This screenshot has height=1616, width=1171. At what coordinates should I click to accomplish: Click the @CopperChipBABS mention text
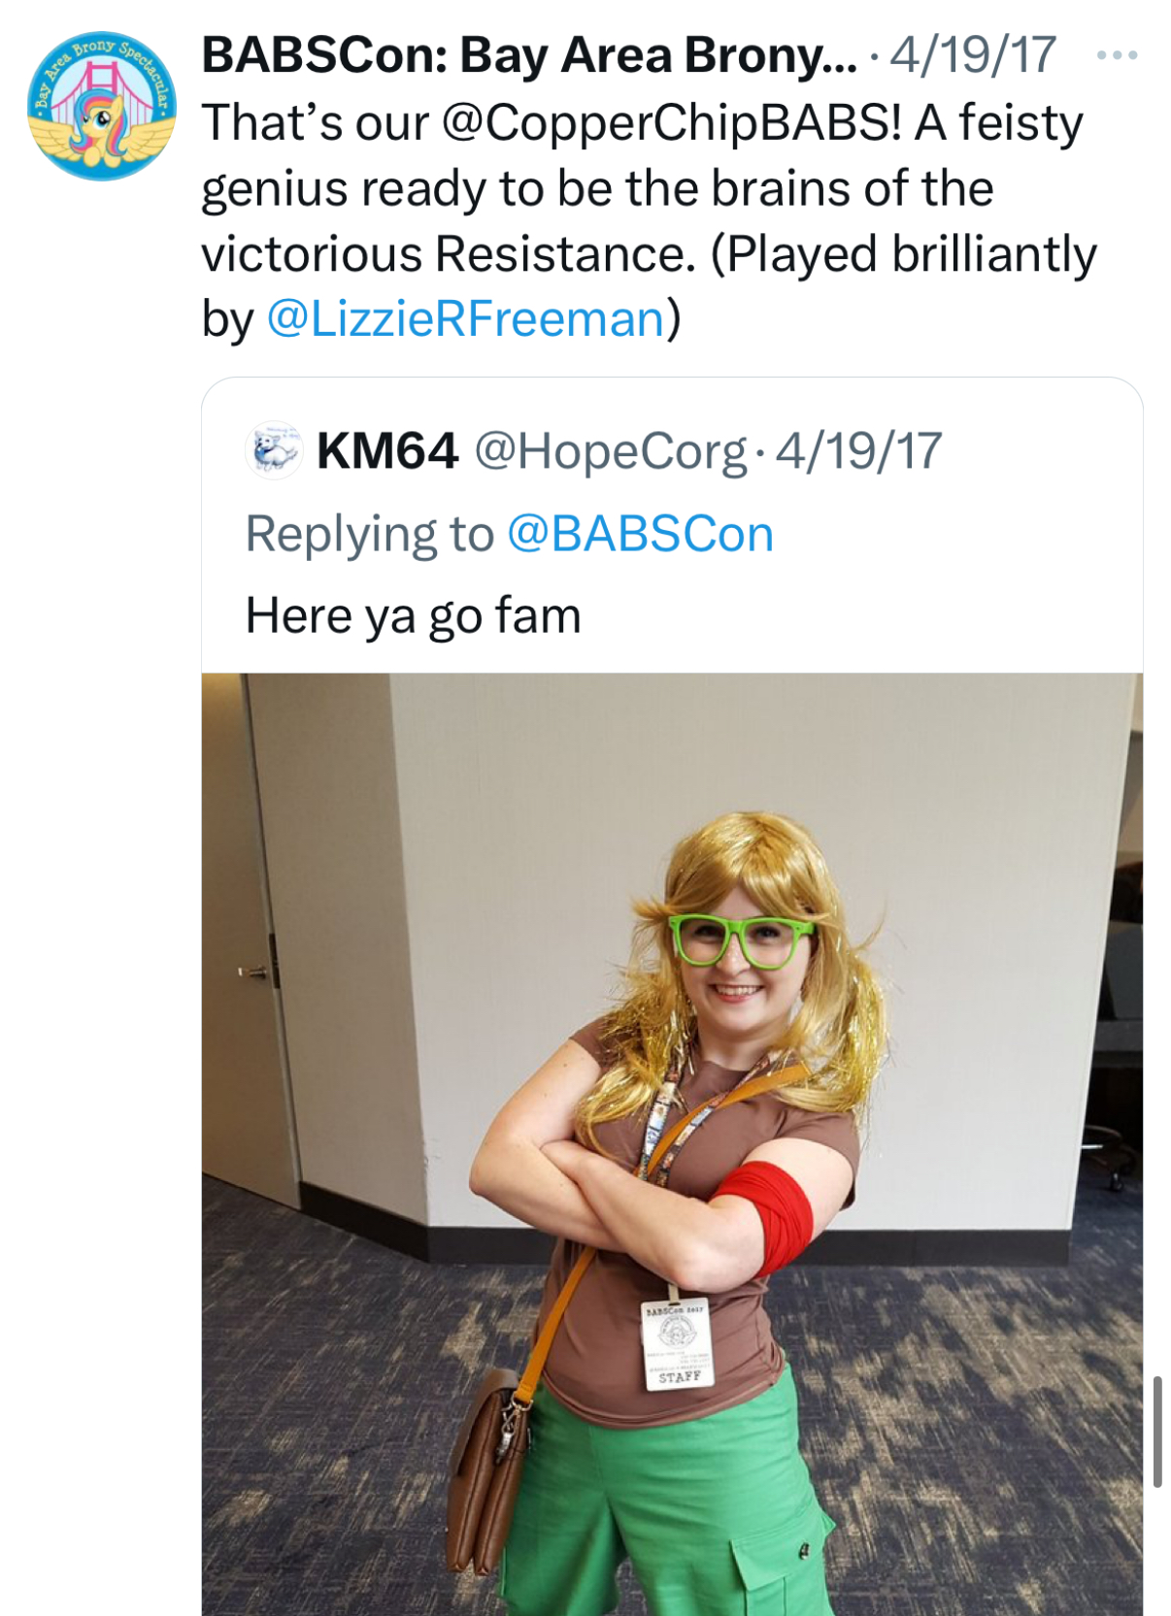[672, 123]
